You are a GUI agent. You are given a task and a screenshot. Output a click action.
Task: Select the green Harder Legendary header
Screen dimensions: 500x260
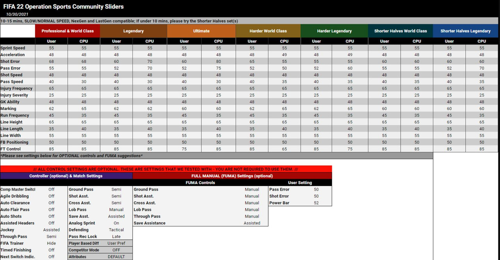pos(334,31)
